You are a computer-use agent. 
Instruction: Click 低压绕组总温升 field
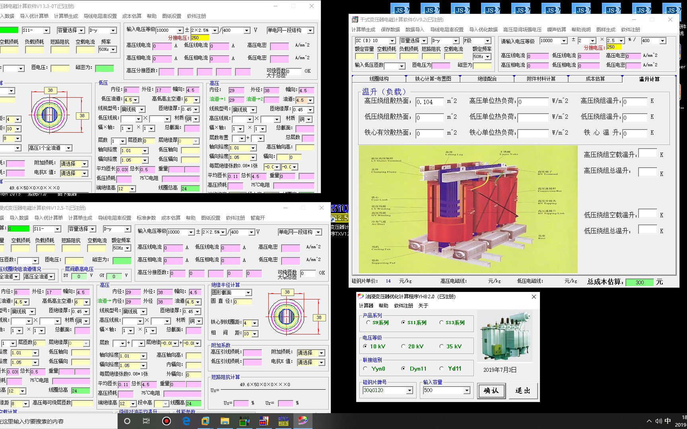647,230
